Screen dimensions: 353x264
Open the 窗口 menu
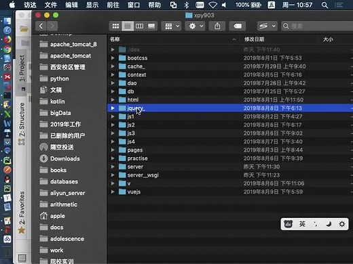pos(134,5)
